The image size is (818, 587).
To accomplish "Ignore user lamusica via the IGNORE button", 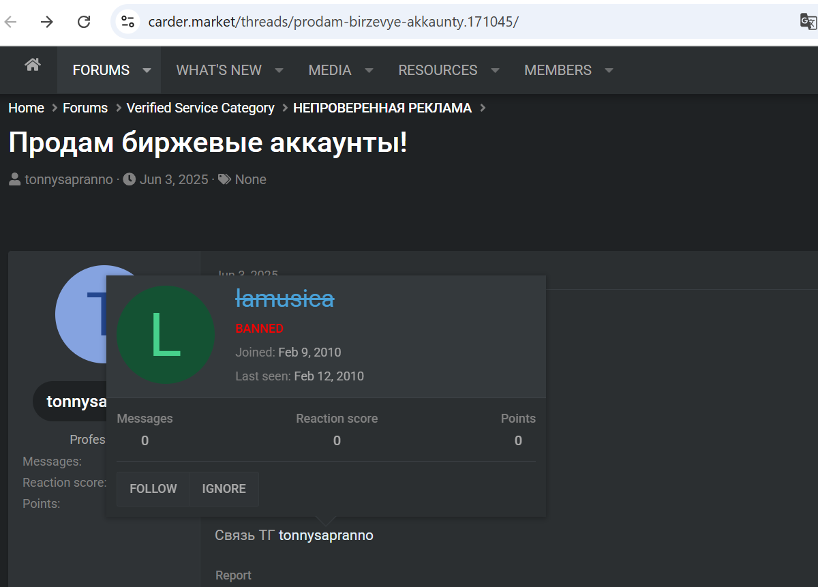I will (x=224, y=489).
